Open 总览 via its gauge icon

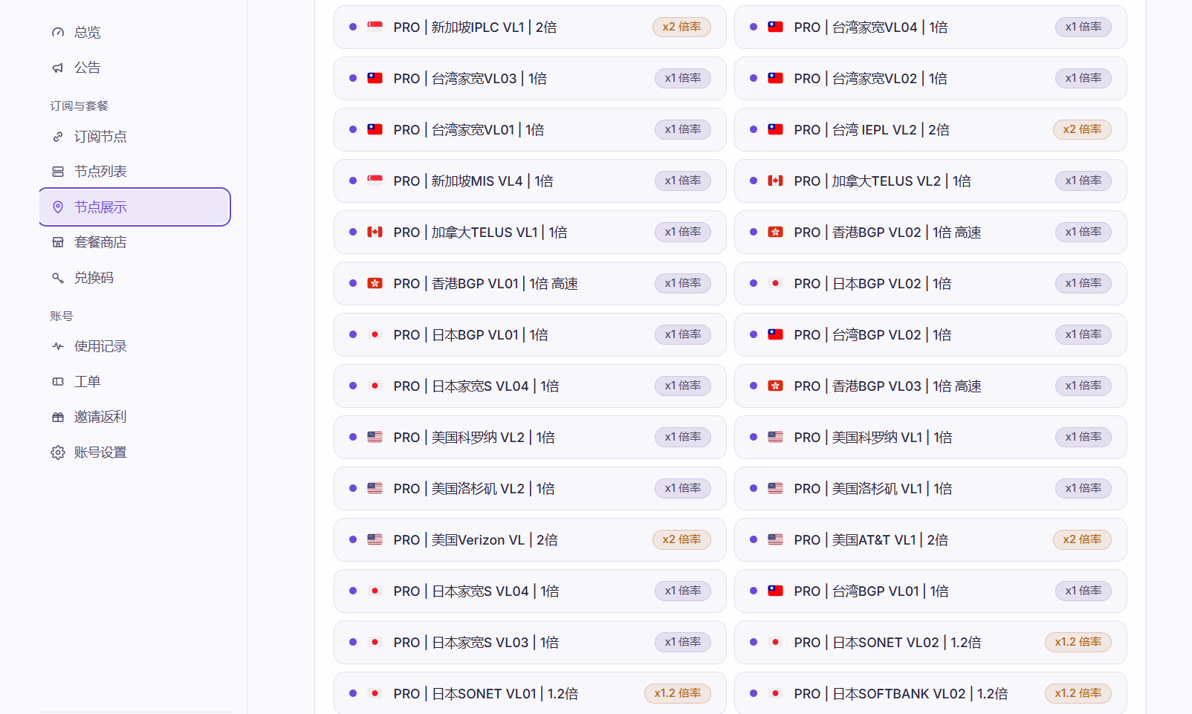coord(58,32)
